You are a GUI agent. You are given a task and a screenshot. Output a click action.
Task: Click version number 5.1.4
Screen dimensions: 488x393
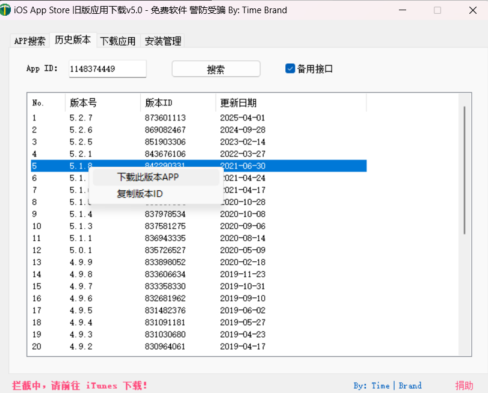click(81, 214)
